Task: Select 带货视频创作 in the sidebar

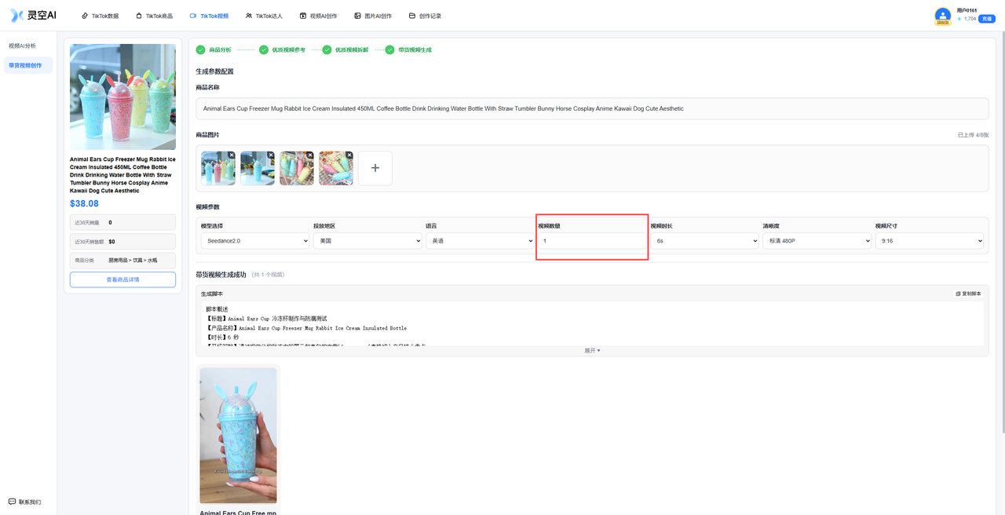Action: pyautogui.click(x=28, y=65)
